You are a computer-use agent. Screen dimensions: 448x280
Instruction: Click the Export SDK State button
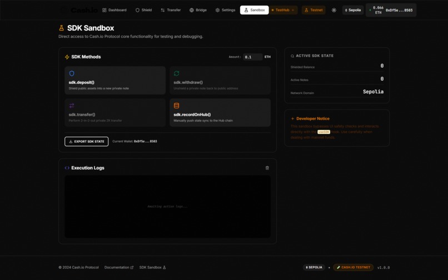87,142
